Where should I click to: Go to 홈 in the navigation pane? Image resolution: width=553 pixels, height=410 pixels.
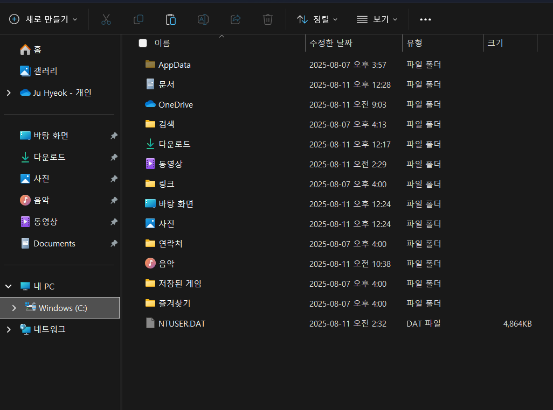pos(31,50)
